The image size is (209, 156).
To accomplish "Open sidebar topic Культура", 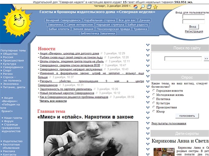I will click(10, 64).
